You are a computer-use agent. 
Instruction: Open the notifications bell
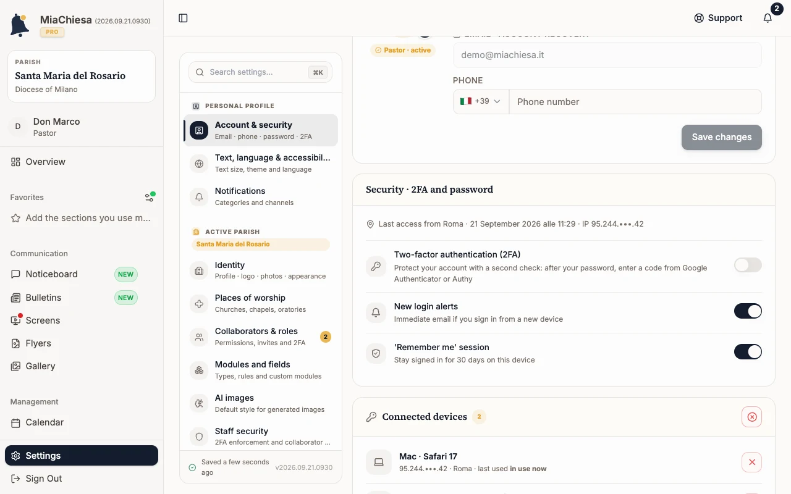tap(768, 18)
